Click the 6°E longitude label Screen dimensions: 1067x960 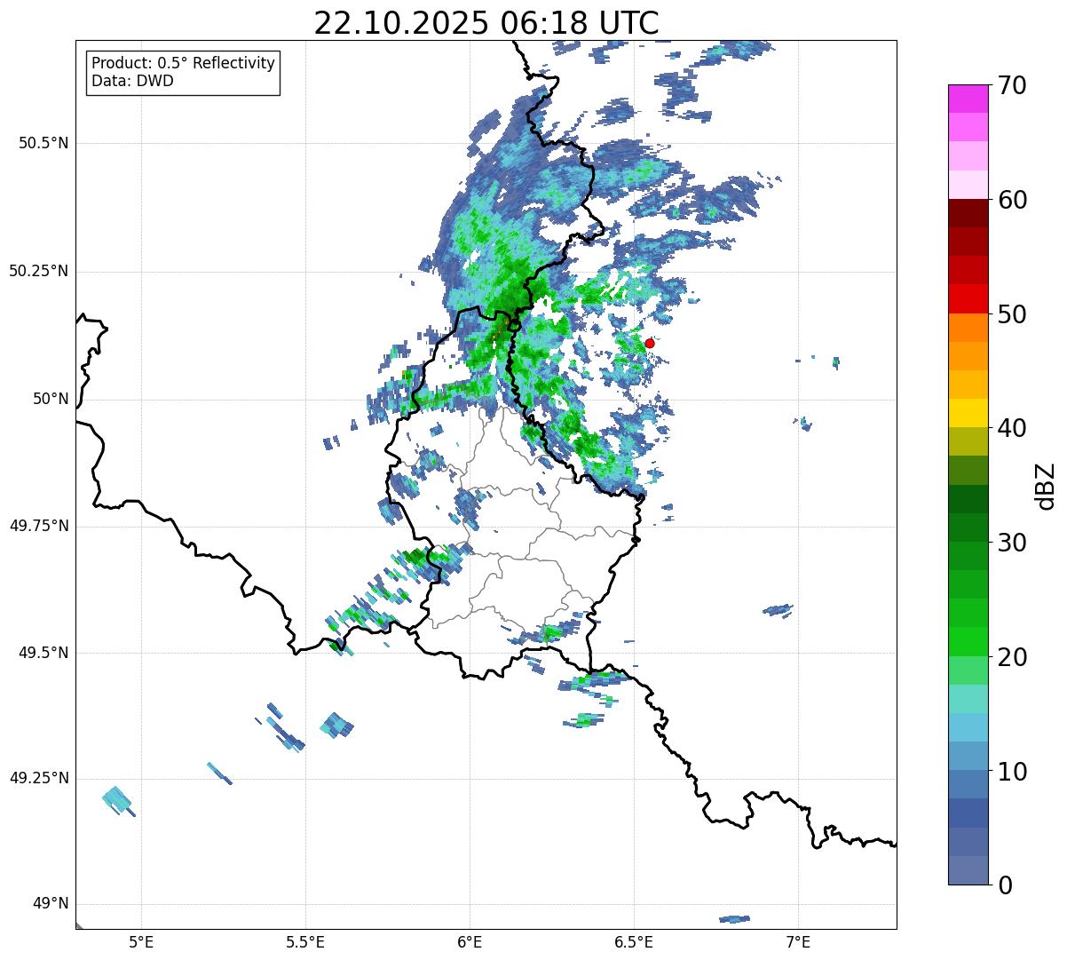tap(470, 942)
